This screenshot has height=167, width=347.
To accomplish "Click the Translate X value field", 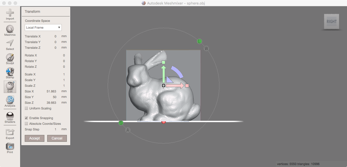I will (x=55, y=36).
